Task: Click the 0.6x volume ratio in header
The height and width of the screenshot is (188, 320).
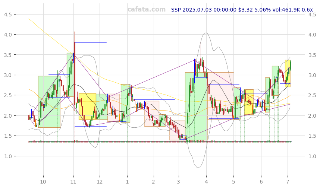Action: tap(307, 10)
